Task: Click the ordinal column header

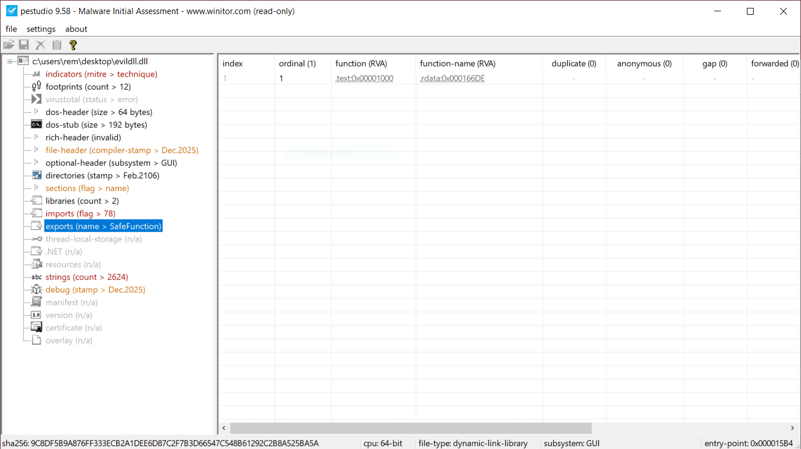Action: click(297, 64)
